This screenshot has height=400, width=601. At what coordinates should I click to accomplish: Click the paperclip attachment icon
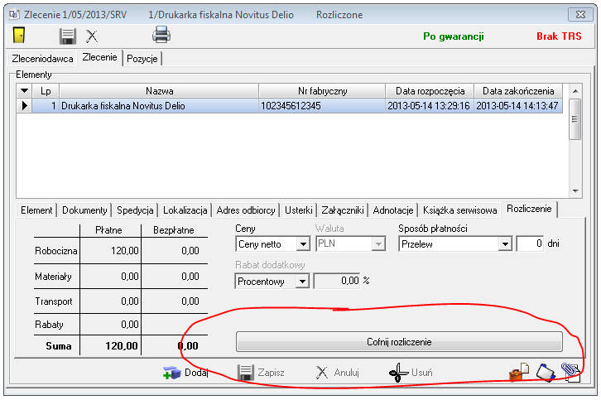[571, 373]
